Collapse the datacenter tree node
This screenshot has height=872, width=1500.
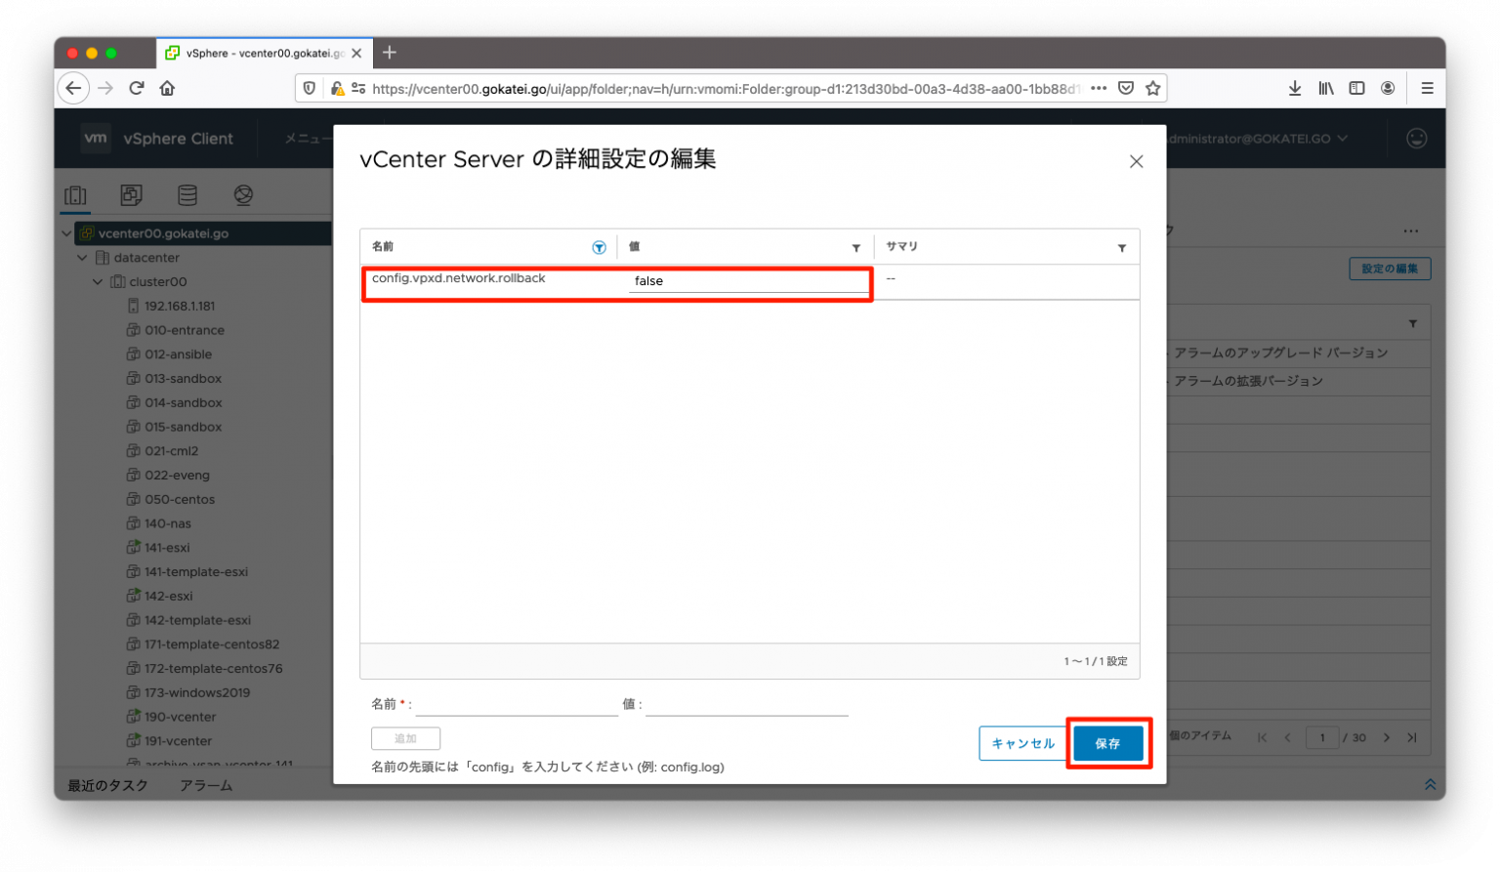click(82, 257)
